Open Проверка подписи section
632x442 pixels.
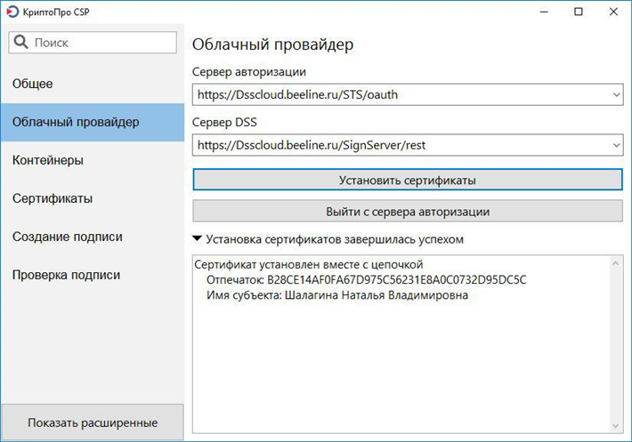(93, 275)
